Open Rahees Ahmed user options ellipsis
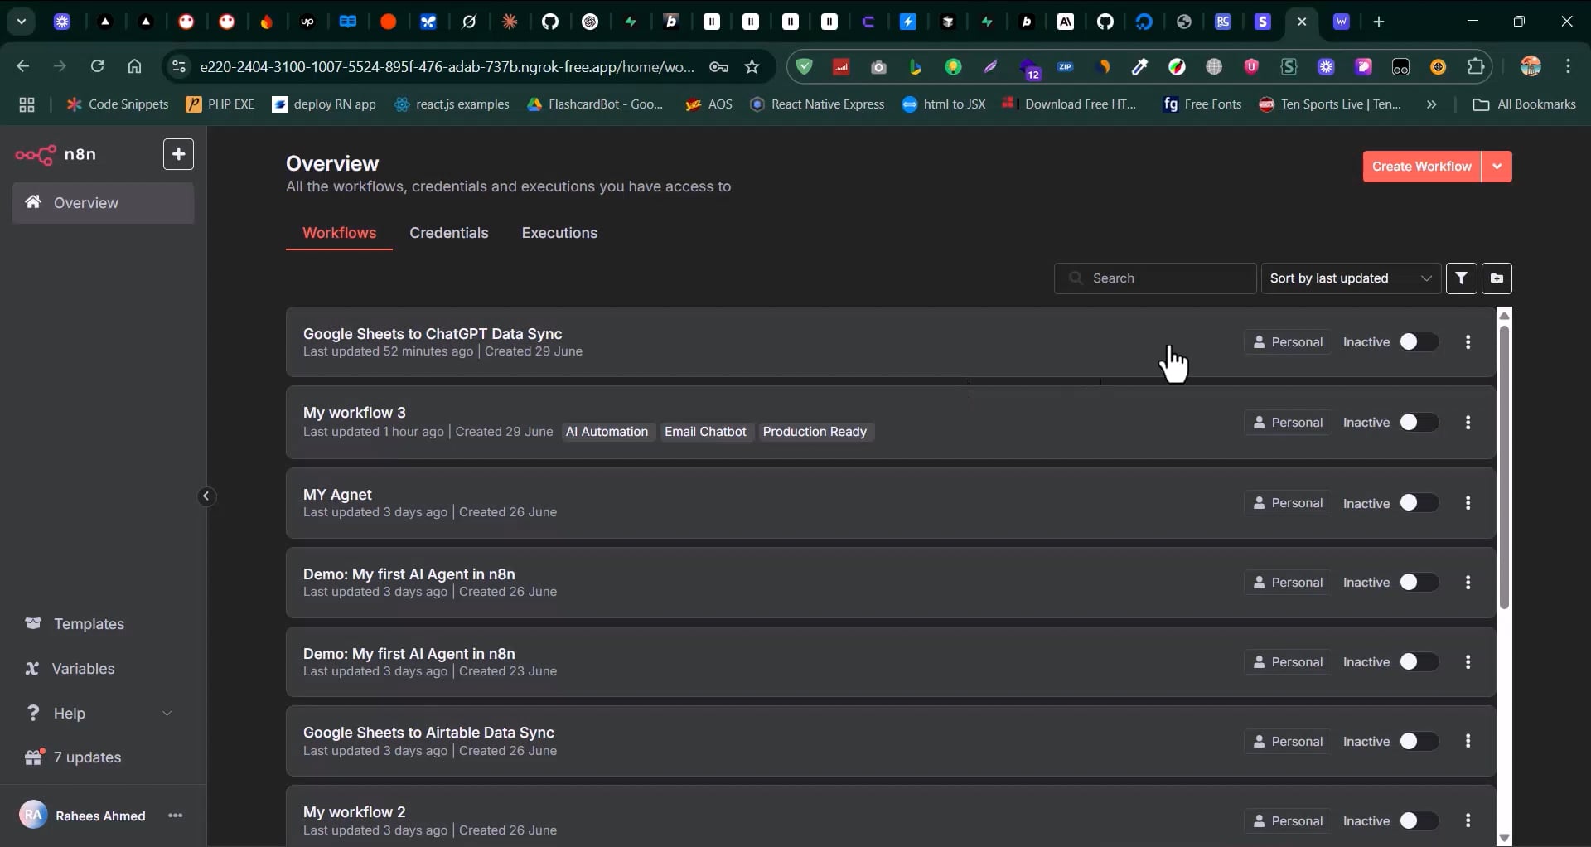 (175, 816)
